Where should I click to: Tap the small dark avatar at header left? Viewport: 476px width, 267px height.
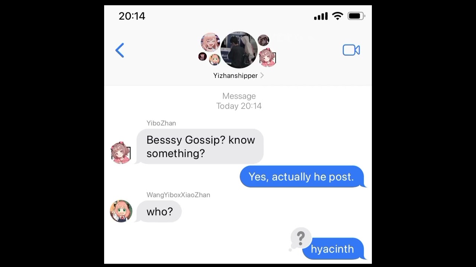coord(202,56)
